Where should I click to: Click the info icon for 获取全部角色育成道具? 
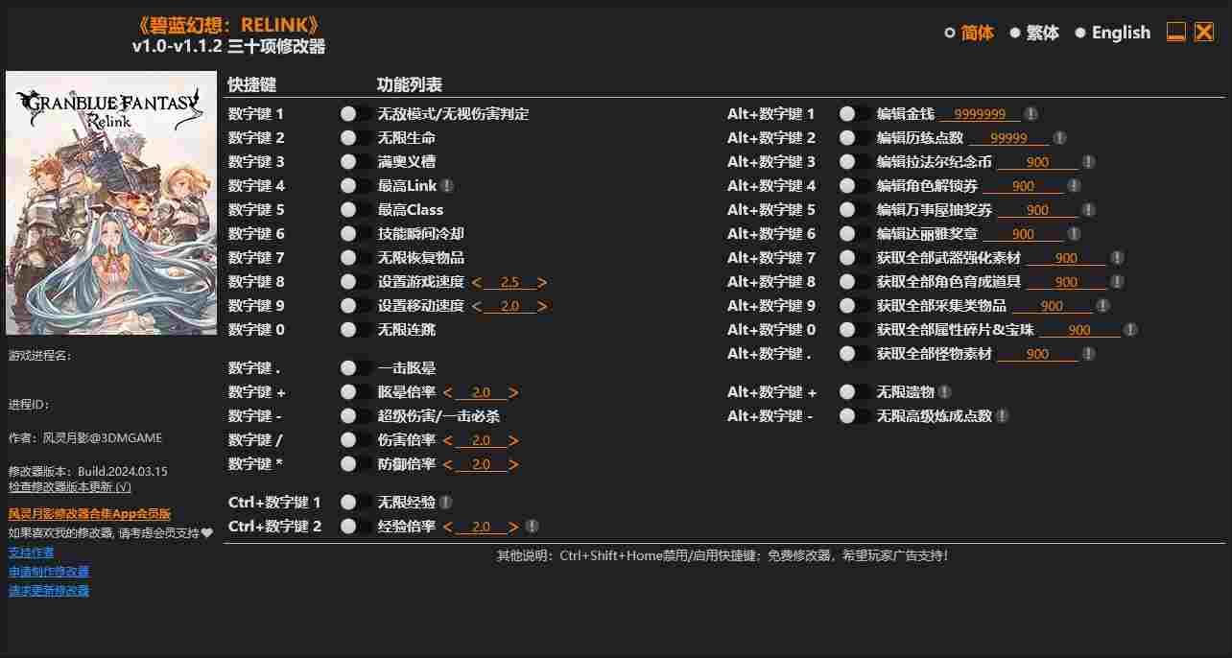tap(1117, 282)
